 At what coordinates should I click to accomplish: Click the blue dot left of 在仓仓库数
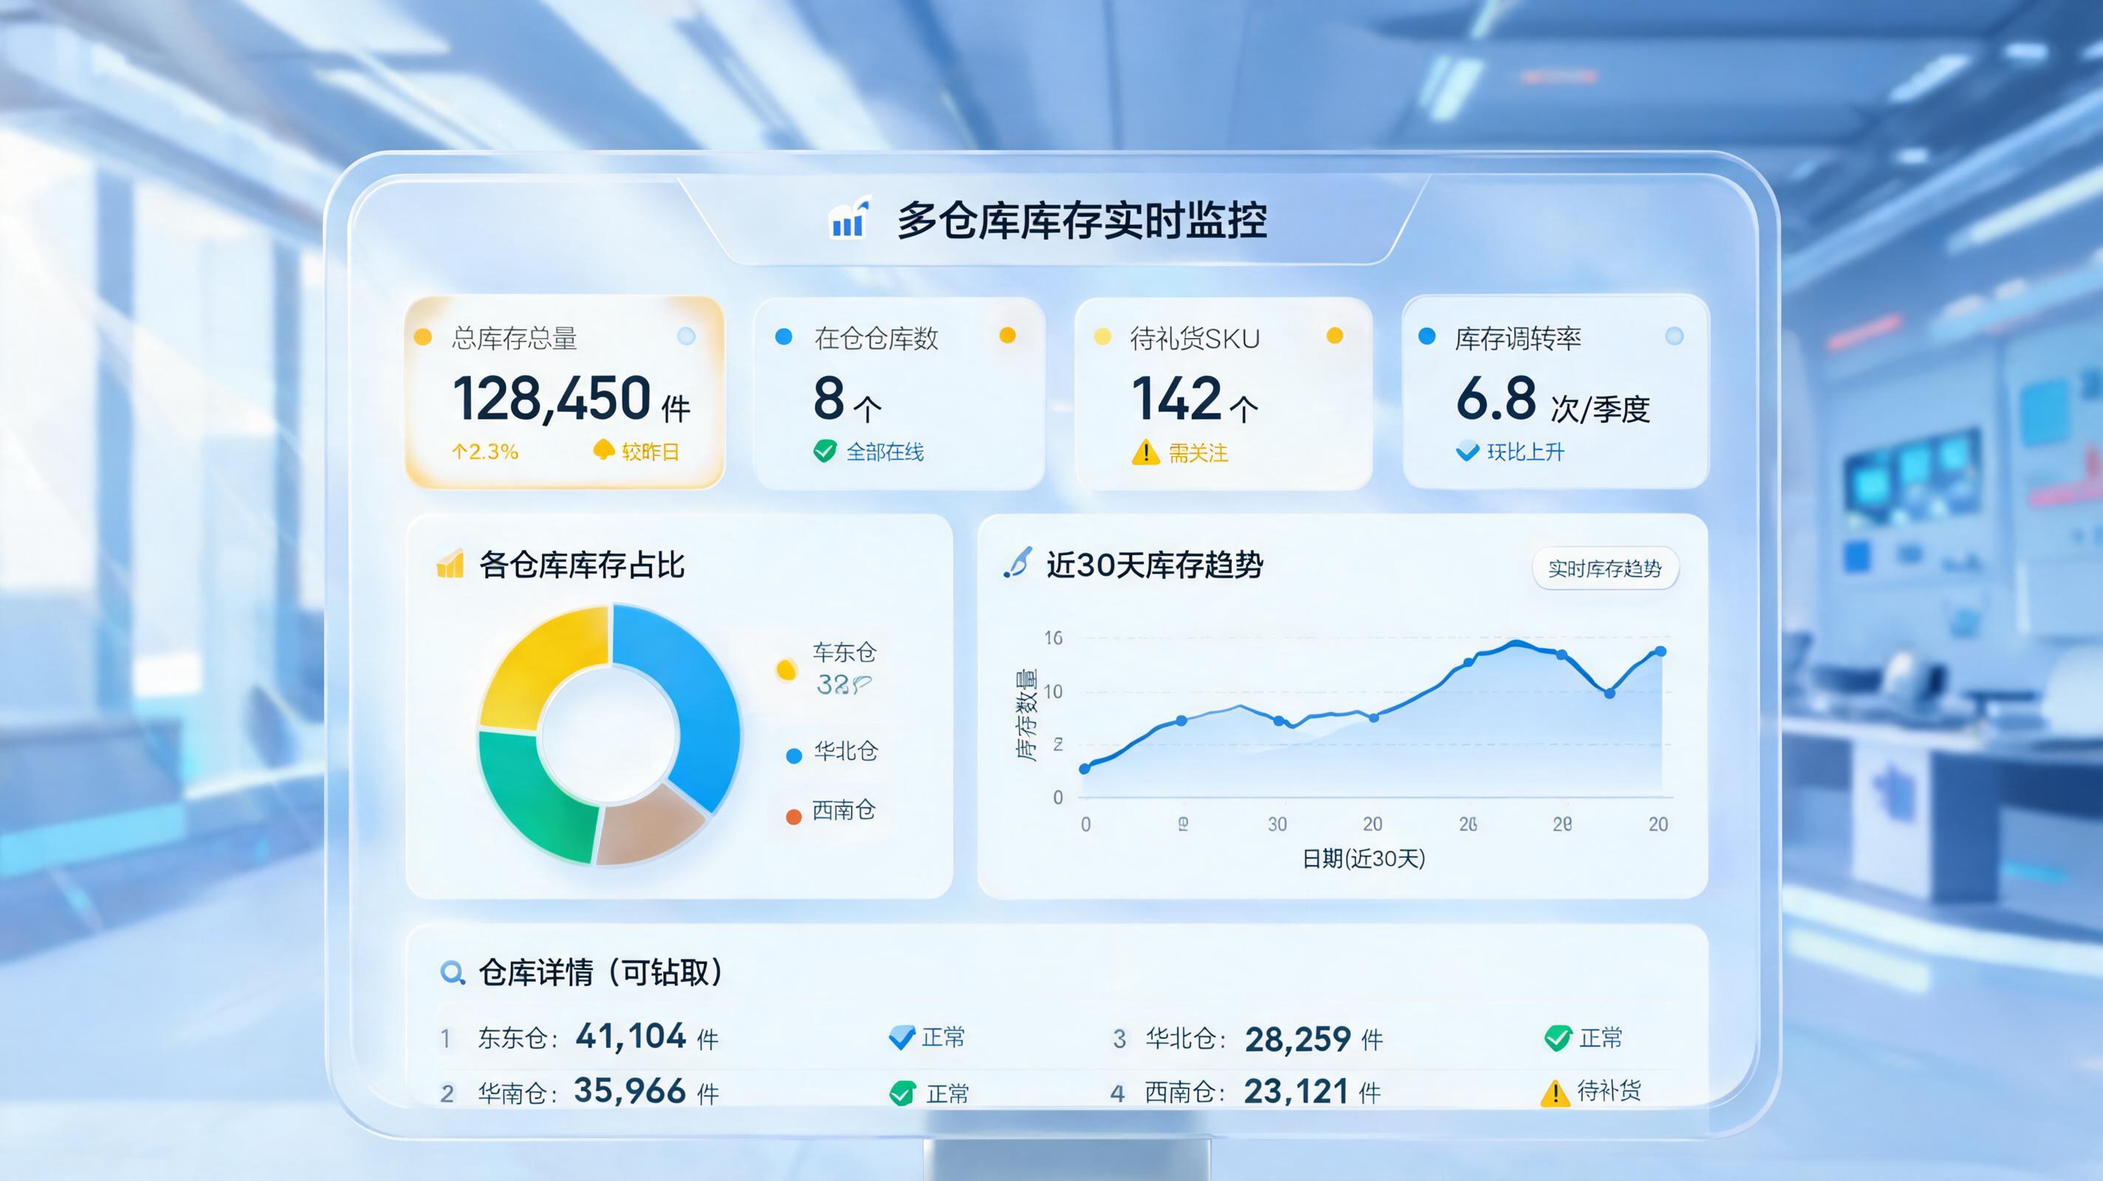pyautogui.click(x=783, y=337)
